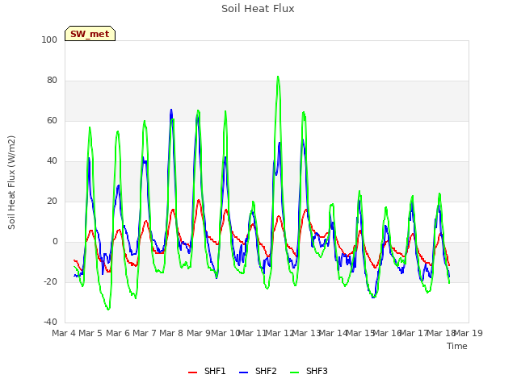Click the red SHF1 legend color marker
517x387 pixels.
192,372
